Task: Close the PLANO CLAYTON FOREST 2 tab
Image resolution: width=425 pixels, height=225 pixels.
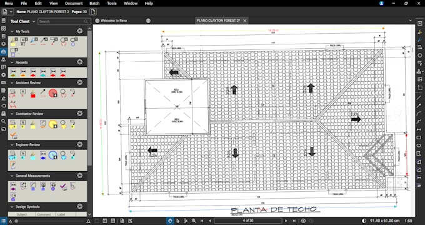Action: pyautogui.click(x=245, y=21)
